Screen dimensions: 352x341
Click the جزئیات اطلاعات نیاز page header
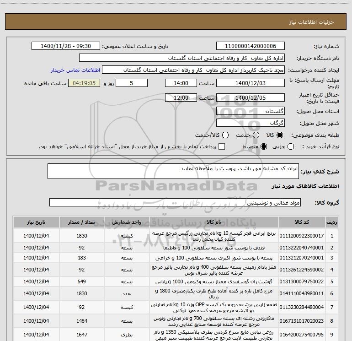tap(312, 22)
